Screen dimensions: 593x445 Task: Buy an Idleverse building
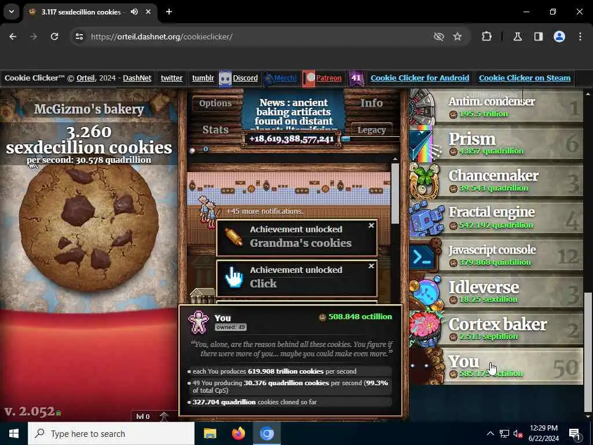(496, 292)
